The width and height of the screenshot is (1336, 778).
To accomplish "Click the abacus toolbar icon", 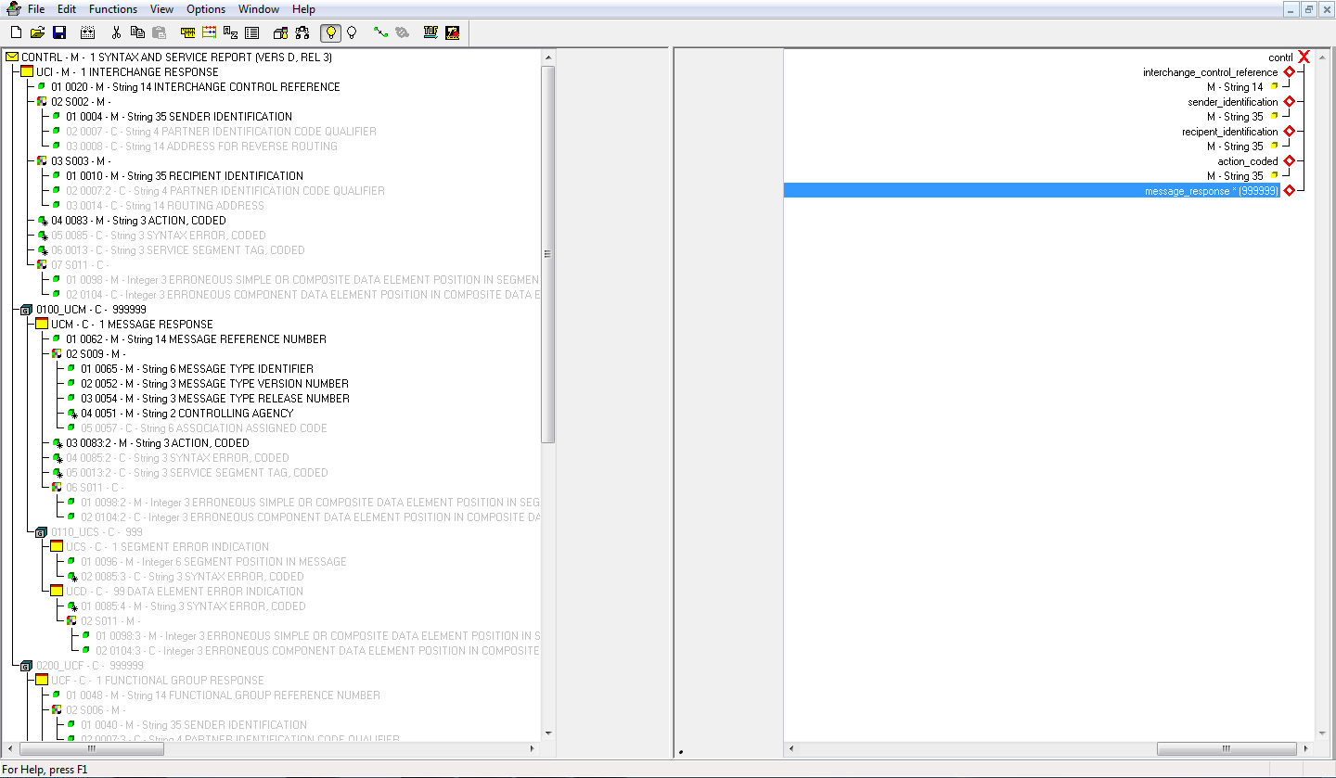I will 209,32.
